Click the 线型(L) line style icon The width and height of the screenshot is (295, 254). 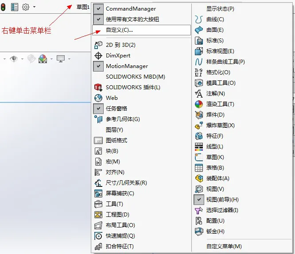(x=199, y=147)
